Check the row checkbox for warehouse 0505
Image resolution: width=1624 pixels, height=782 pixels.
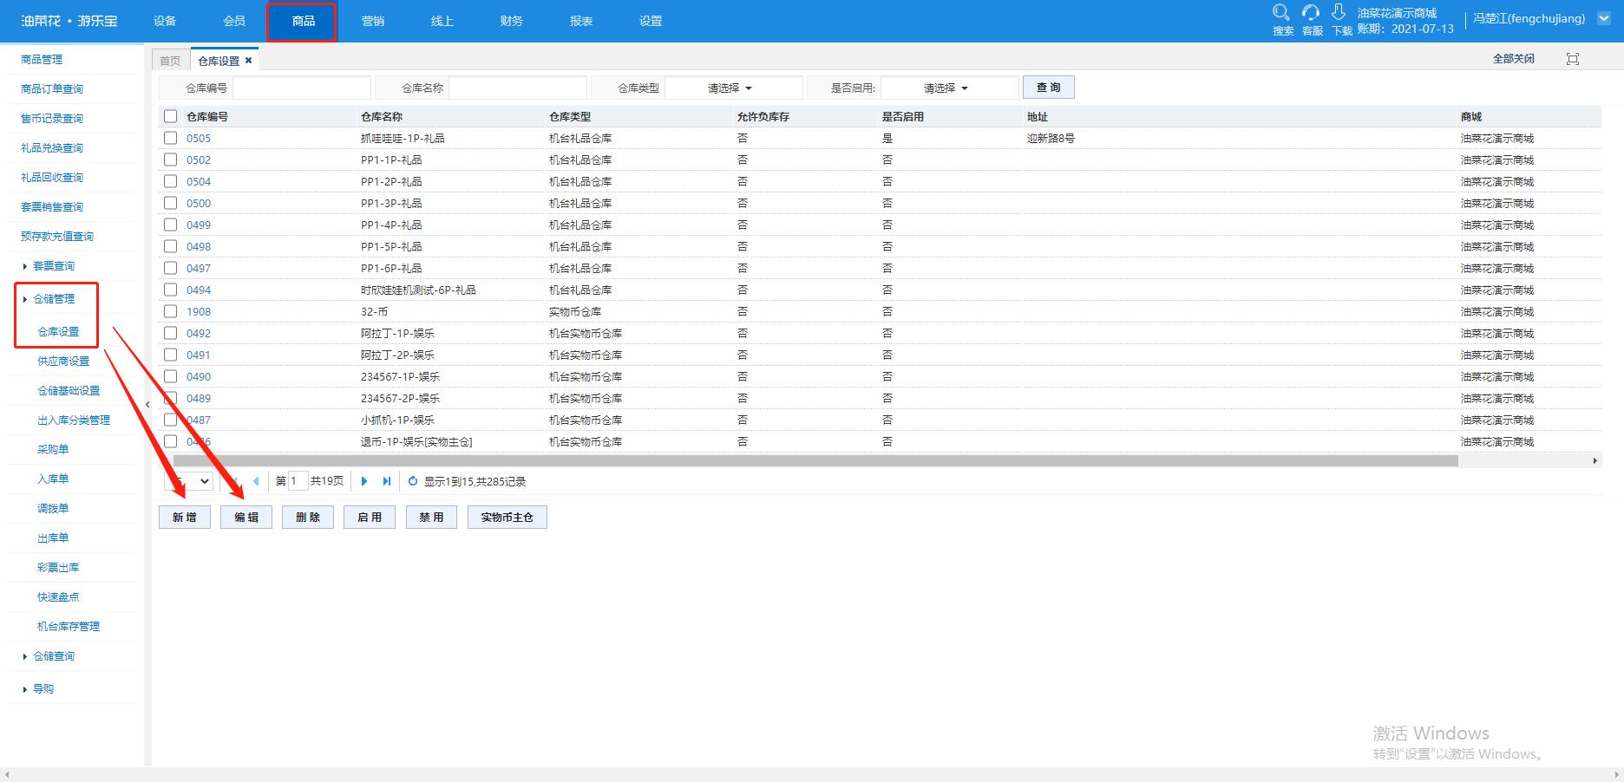coord(170,138)
